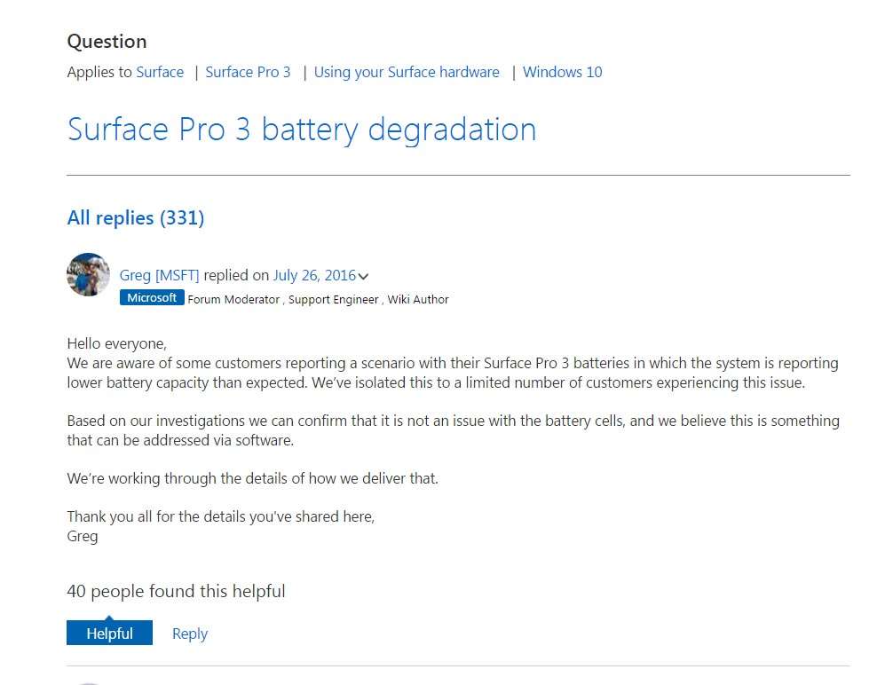This screenshot has width=893, height=685.
Task: Open Greg [MSFT] user profile name
Action: pyautogui.click(x=160, y=275)
